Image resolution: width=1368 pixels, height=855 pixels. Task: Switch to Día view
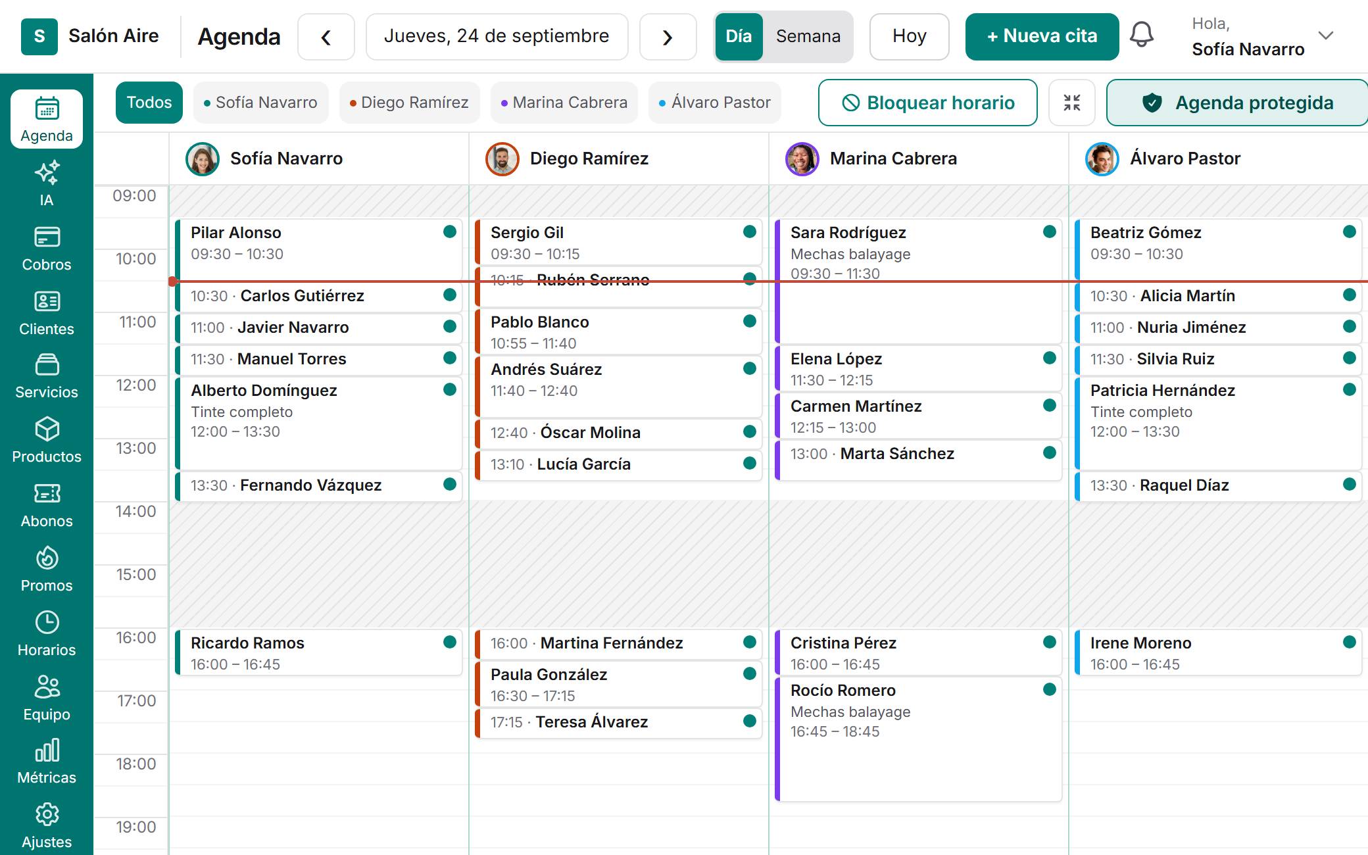739,37
